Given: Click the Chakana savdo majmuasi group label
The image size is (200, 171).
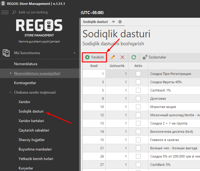Looking at the screenshot, I should [x=35, y=92].
